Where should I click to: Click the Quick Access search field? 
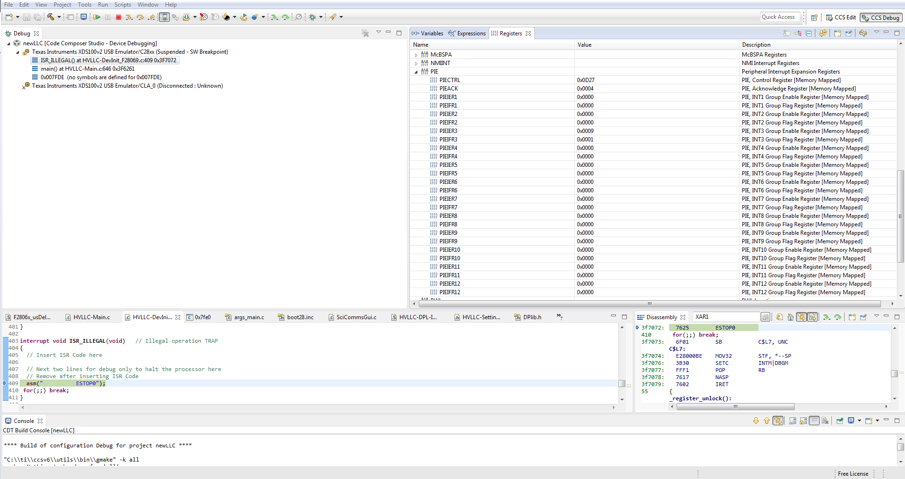[780, 17]
